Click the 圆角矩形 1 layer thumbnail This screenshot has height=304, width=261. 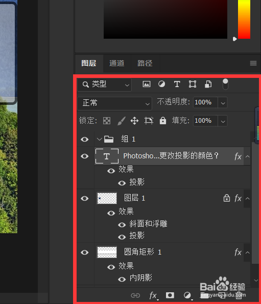click(107, 252)
